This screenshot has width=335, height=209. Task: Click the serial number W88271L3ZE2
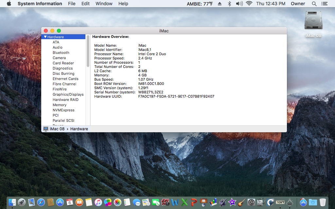tap(150, 92)
